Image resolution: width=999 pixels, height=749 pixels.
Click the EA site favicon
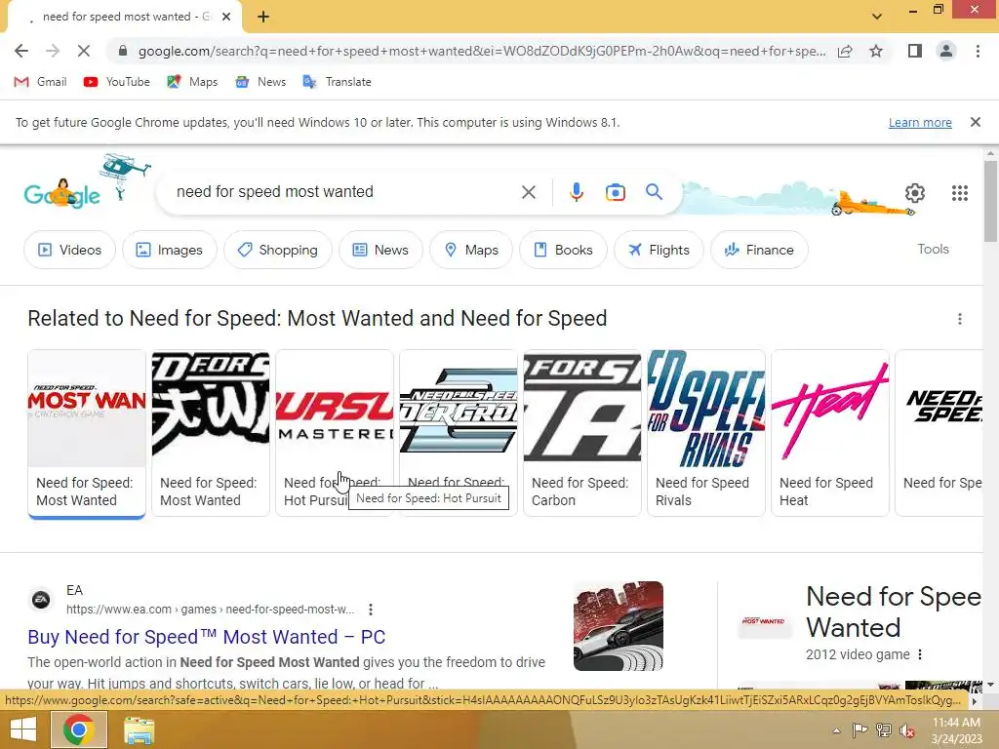click(41, 600)
